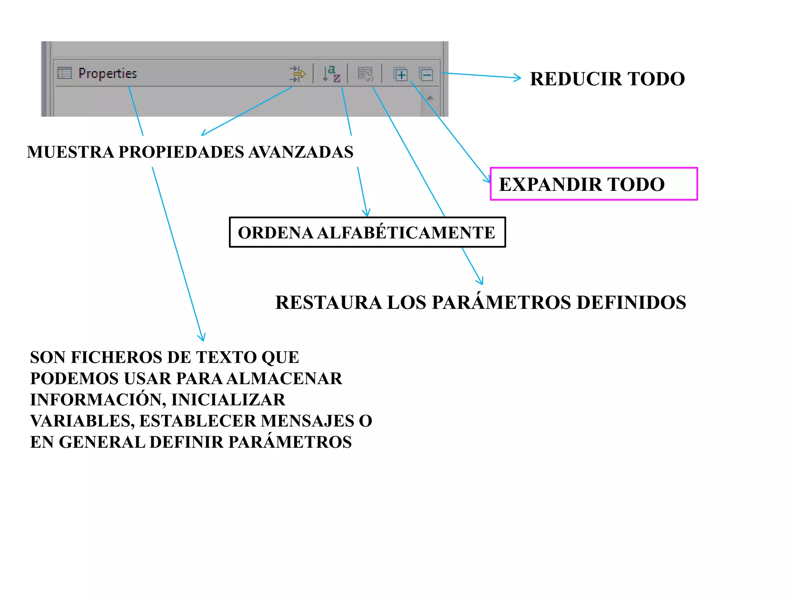Click the Properties table icon beside title
The image size is (795, 596).
(64, 73)
